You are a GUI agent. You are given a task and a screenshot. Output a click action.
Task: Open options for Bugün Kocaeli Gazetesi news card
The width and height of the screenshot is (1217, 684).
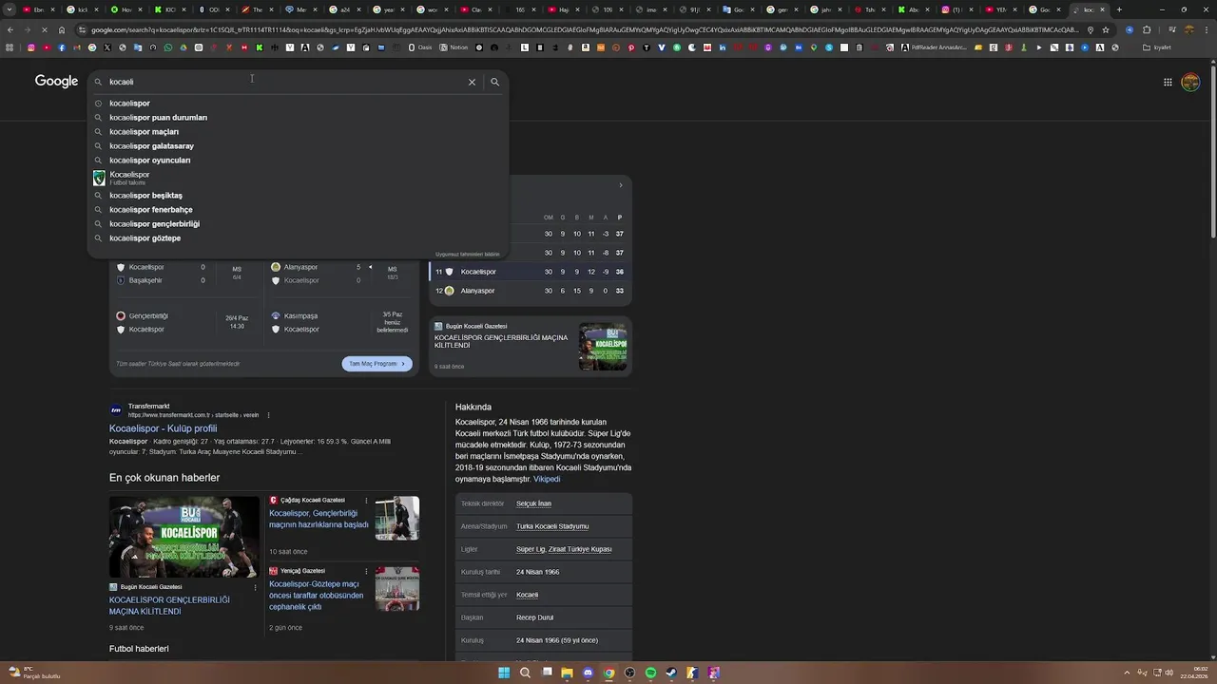tap(255, 587)
